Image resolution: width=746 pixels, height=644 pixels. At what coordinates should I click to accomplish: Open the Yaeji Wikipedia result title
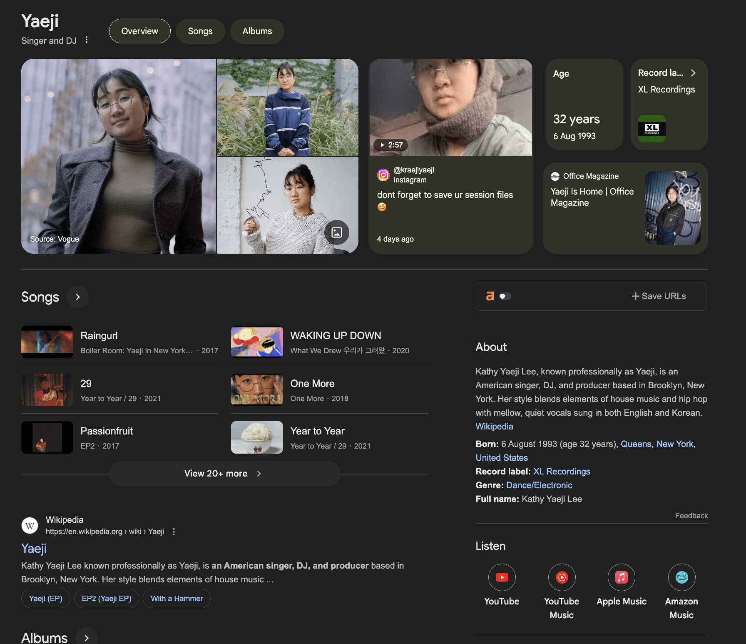[x=34, y=549]
